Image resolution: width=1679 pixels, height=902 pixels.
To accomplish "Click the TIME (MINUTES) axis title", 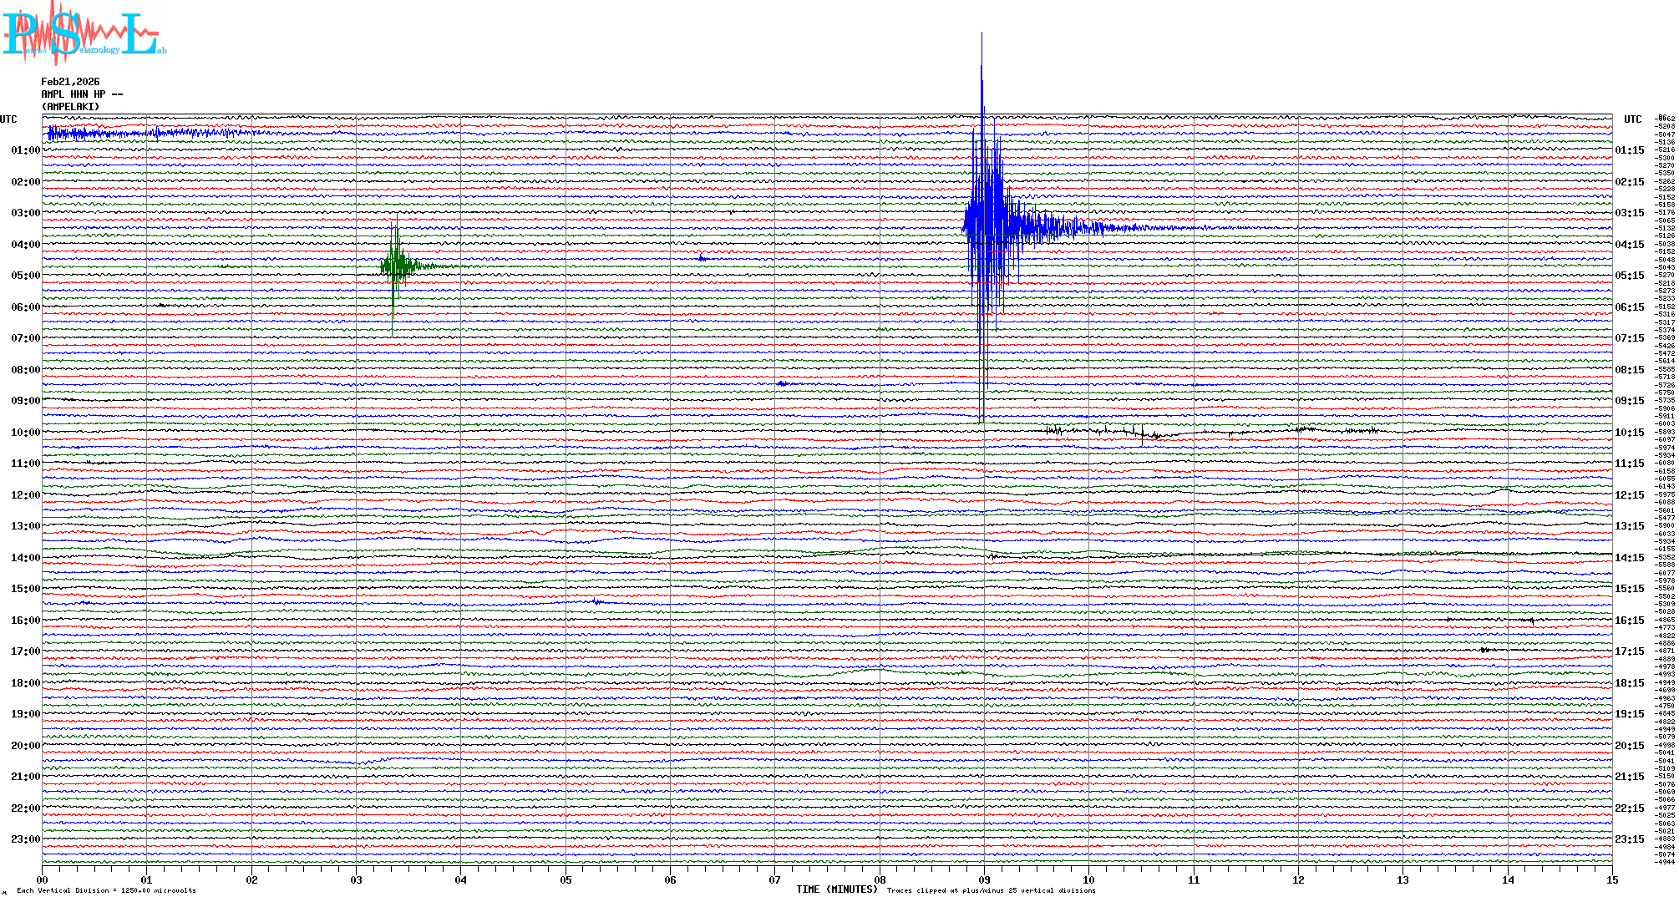I will coord(836,889).
